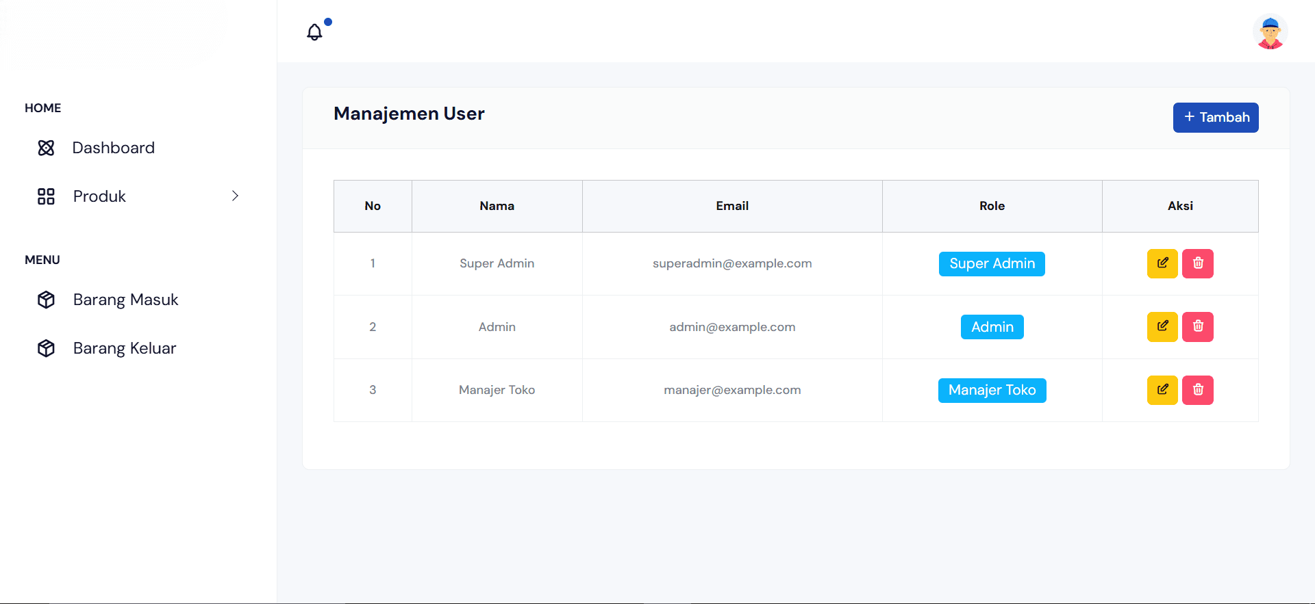1315x604 pixels.
Task: Click the Admin name cell
Action: coord(497,327)
